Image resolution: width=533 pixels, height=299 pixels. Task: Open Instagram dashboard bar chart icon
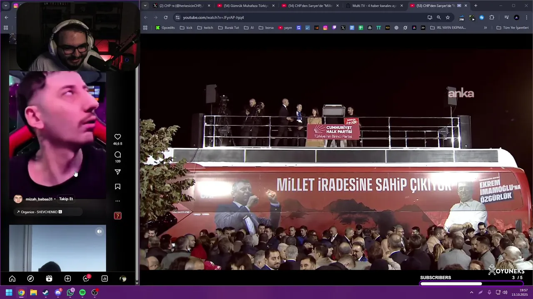point(105,279)
